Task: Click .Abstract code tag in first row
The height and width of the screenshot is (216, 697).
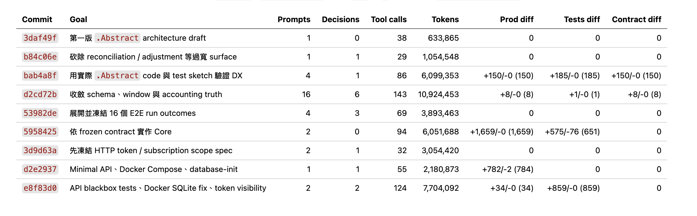Action: tap(117, 38)
